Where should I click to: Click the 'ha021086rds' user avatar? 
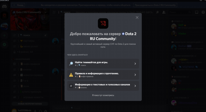pos(14,111)
